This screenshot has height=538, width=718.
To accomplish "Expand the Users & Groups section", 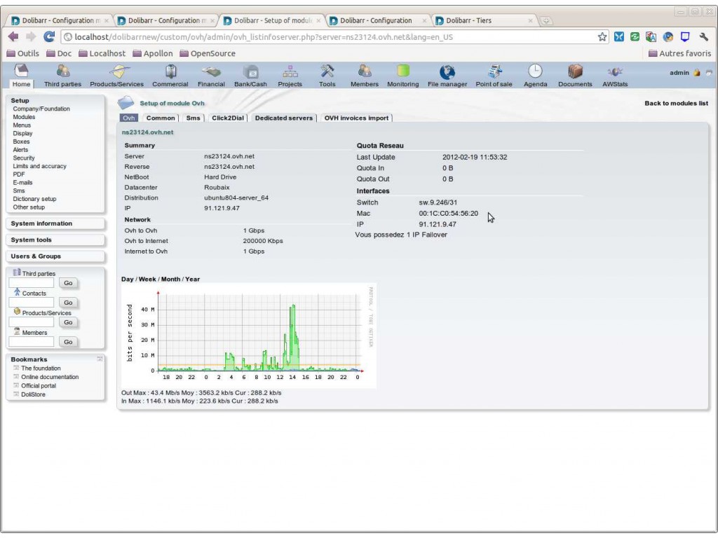I will click(x=36, y=256).
